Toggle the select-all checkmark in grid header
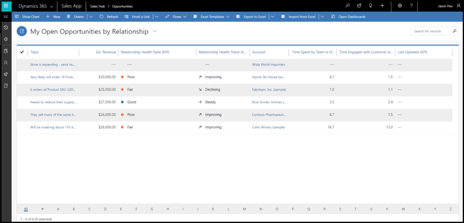 tap(22, 52)
